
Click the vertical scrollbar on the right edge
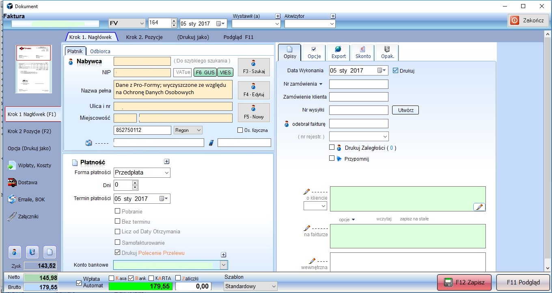[548, 150]
